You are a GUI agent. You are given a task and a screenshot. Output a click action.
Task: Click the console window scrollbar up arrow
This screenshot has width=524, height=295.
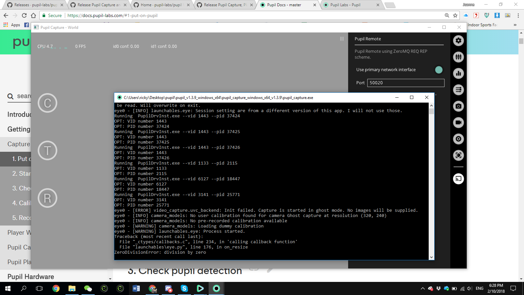coord(431,106)
